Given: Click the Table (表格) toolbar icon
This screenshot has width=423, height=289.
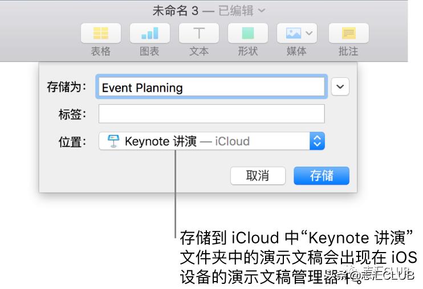Looking at the screenshot, I should [x=101, y=34].
